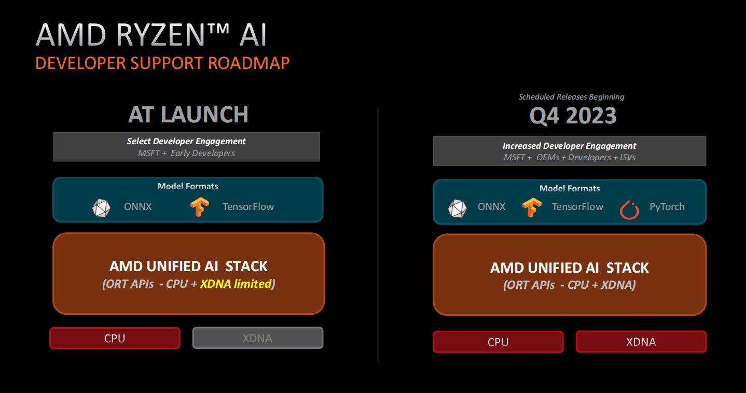The image size is (746, 393).
Task: Click the ONNX polyhedron icon under Q4 2023
Action: (457, 208)
